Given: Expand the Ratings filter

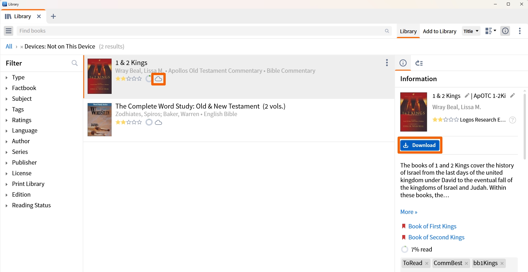Looking at the screenshot, I should [x=6, y=120].
